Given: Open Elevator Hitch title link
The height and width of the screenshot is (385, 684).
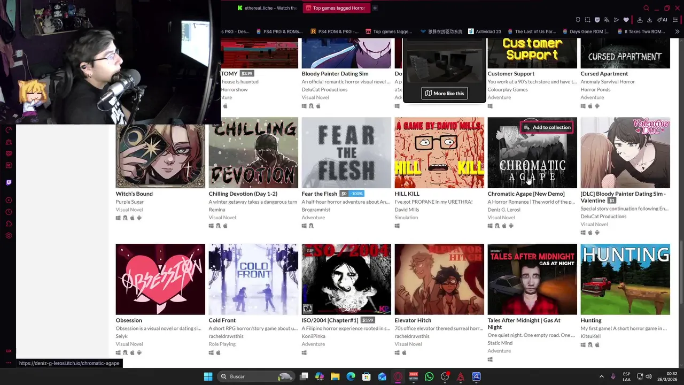Looking at the screenshot, I should (413, 320).
